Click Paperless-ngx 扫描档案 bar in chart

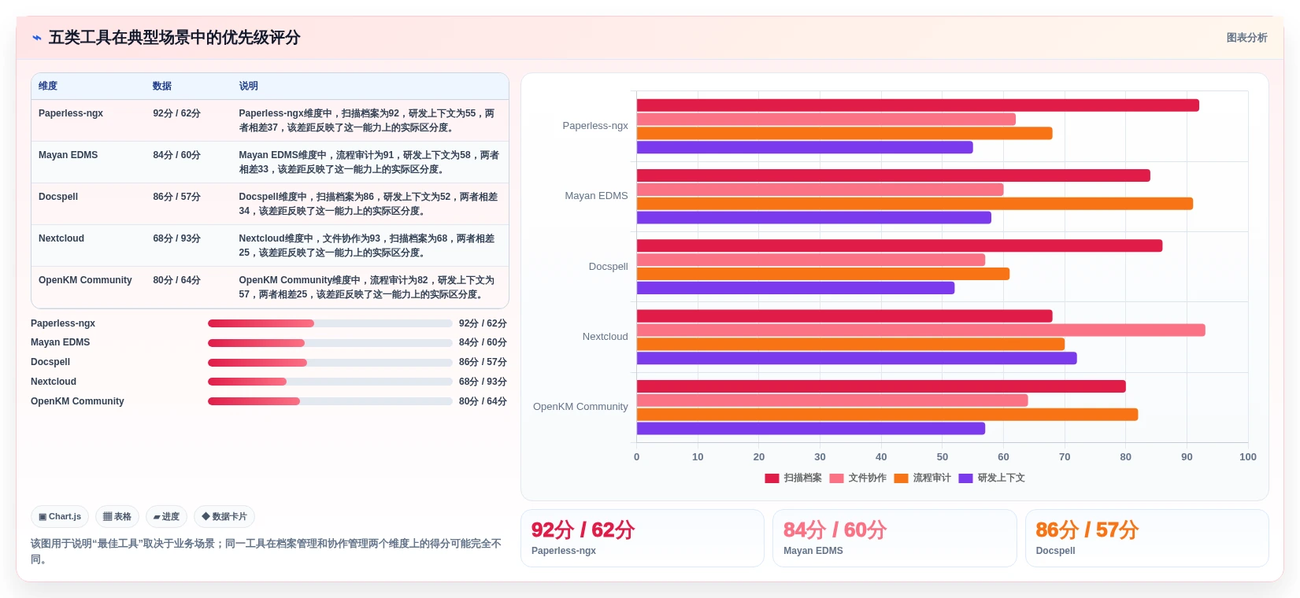pyautogui.click(x=918, y=105)
